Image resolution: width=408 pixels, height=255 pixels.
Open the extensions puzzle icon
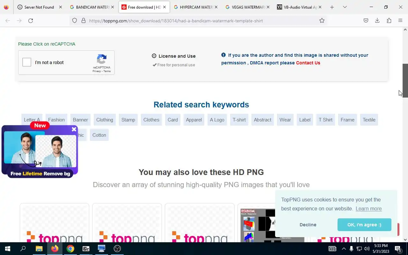(x=389, y=20)
